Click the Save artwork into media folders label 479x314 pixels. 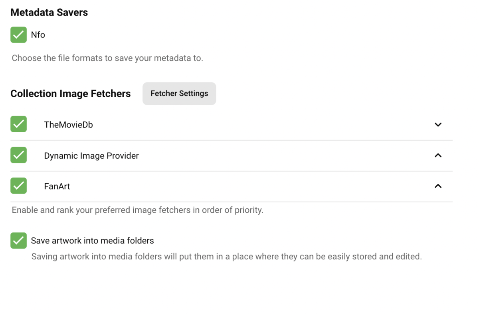(x=92, y=241)
